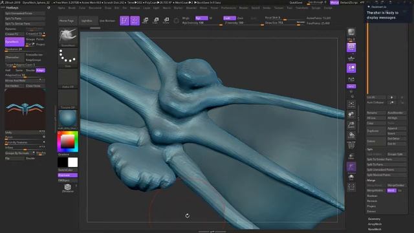The height and width of the screenshot is (233, 414).
Task: Expand the Project section in Subtool panel
Action: point(371,206)
